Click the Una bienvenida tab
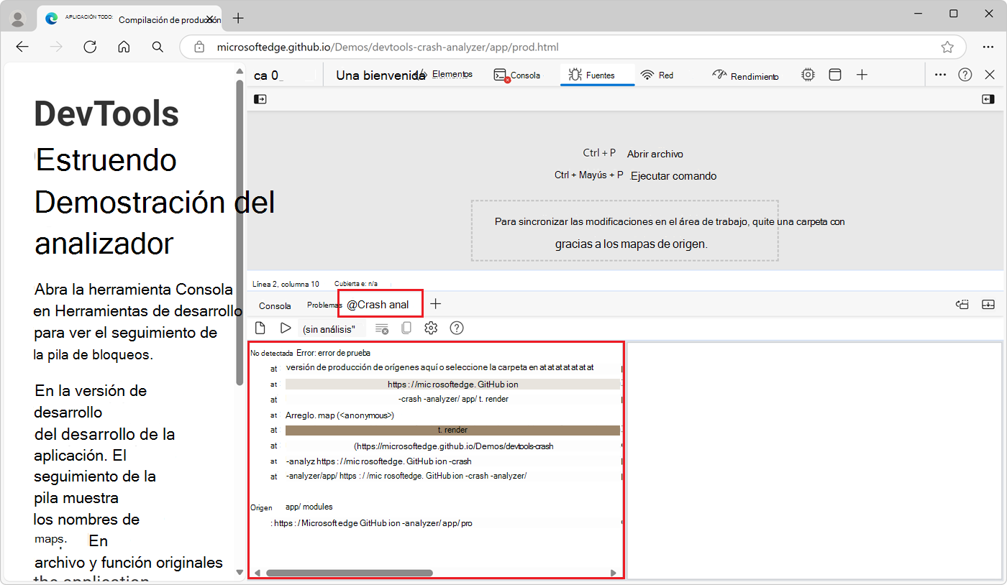Screen dimensions: 1007x585 [x=381, y=75]
